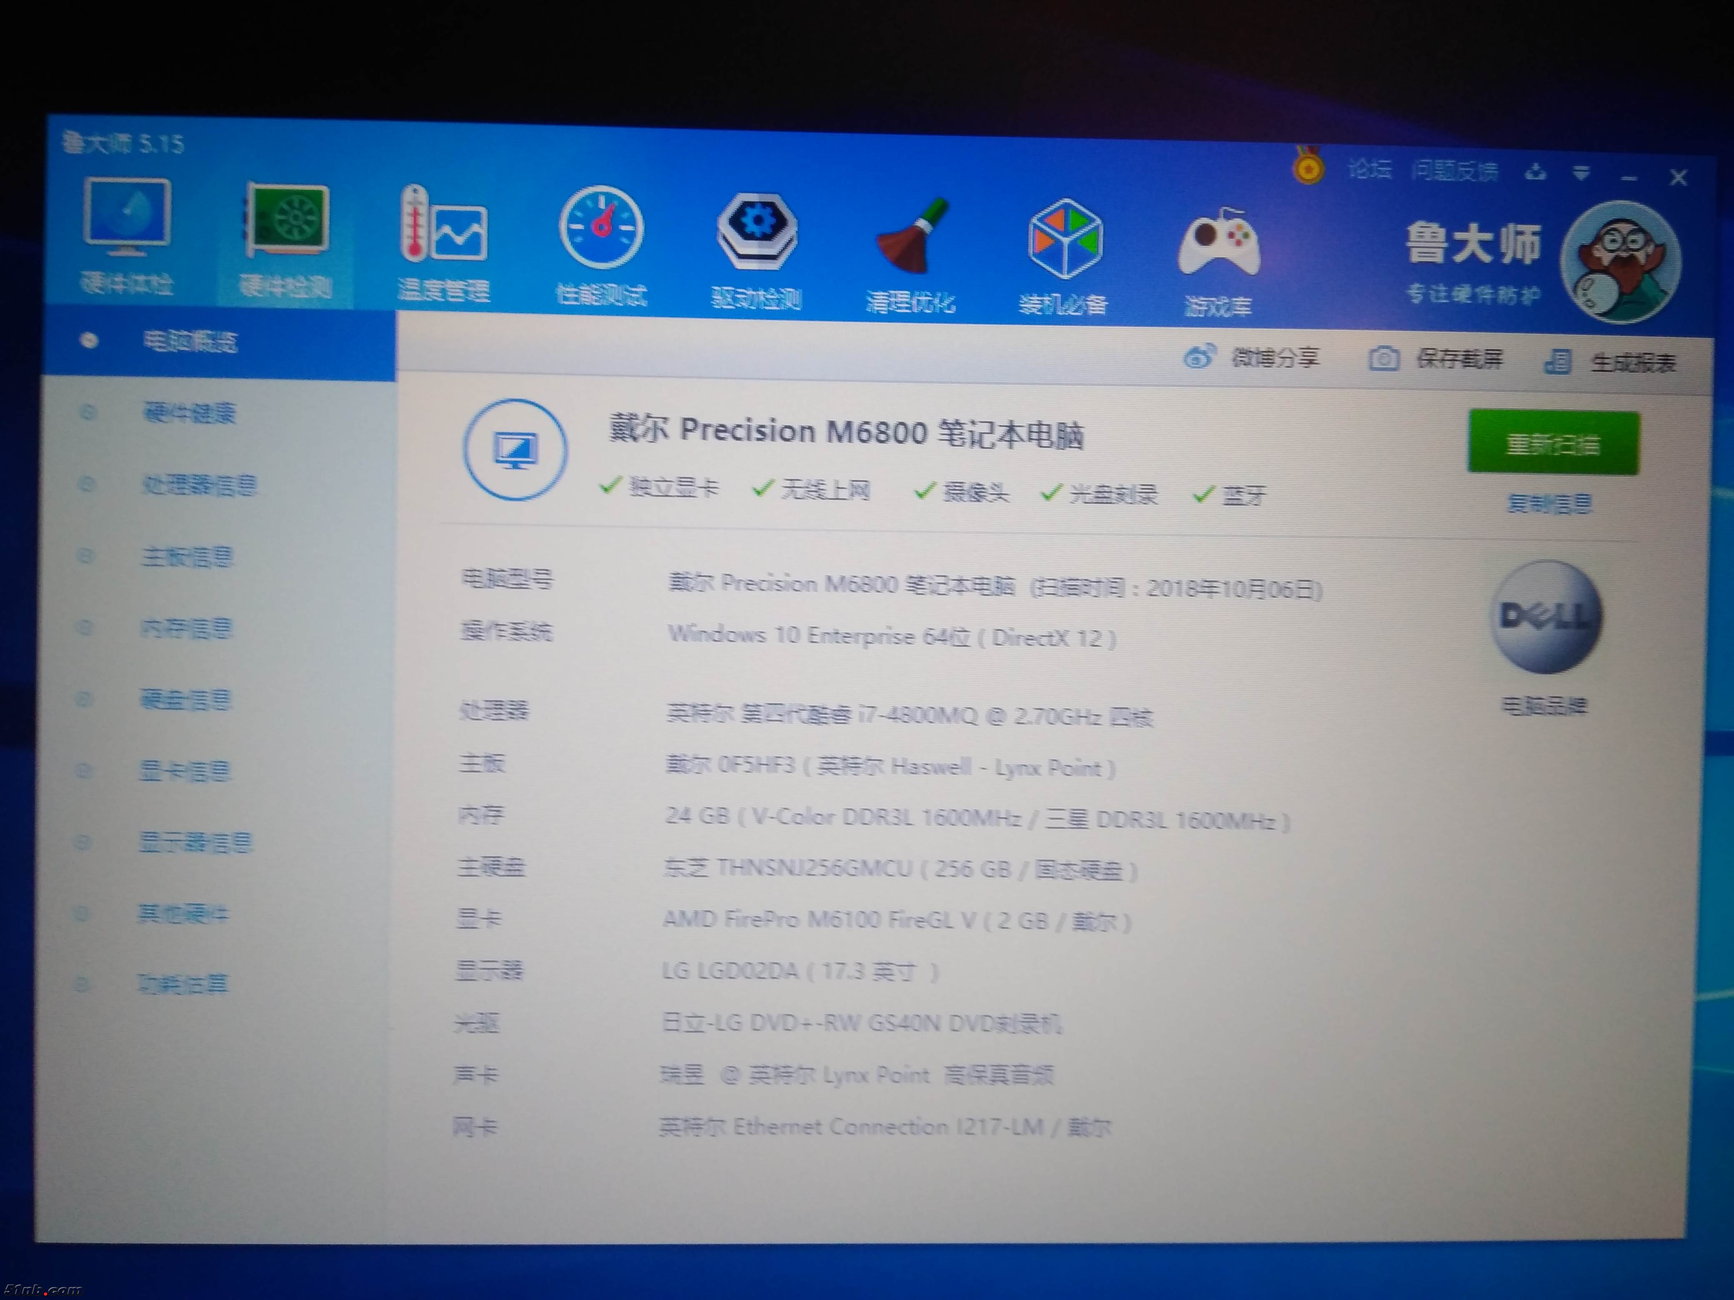Image resolution: width=1734 pixels, height=1300 pixels.
Task: Open the title bar dropdown menu arrow
Action: coord(1581,173)
